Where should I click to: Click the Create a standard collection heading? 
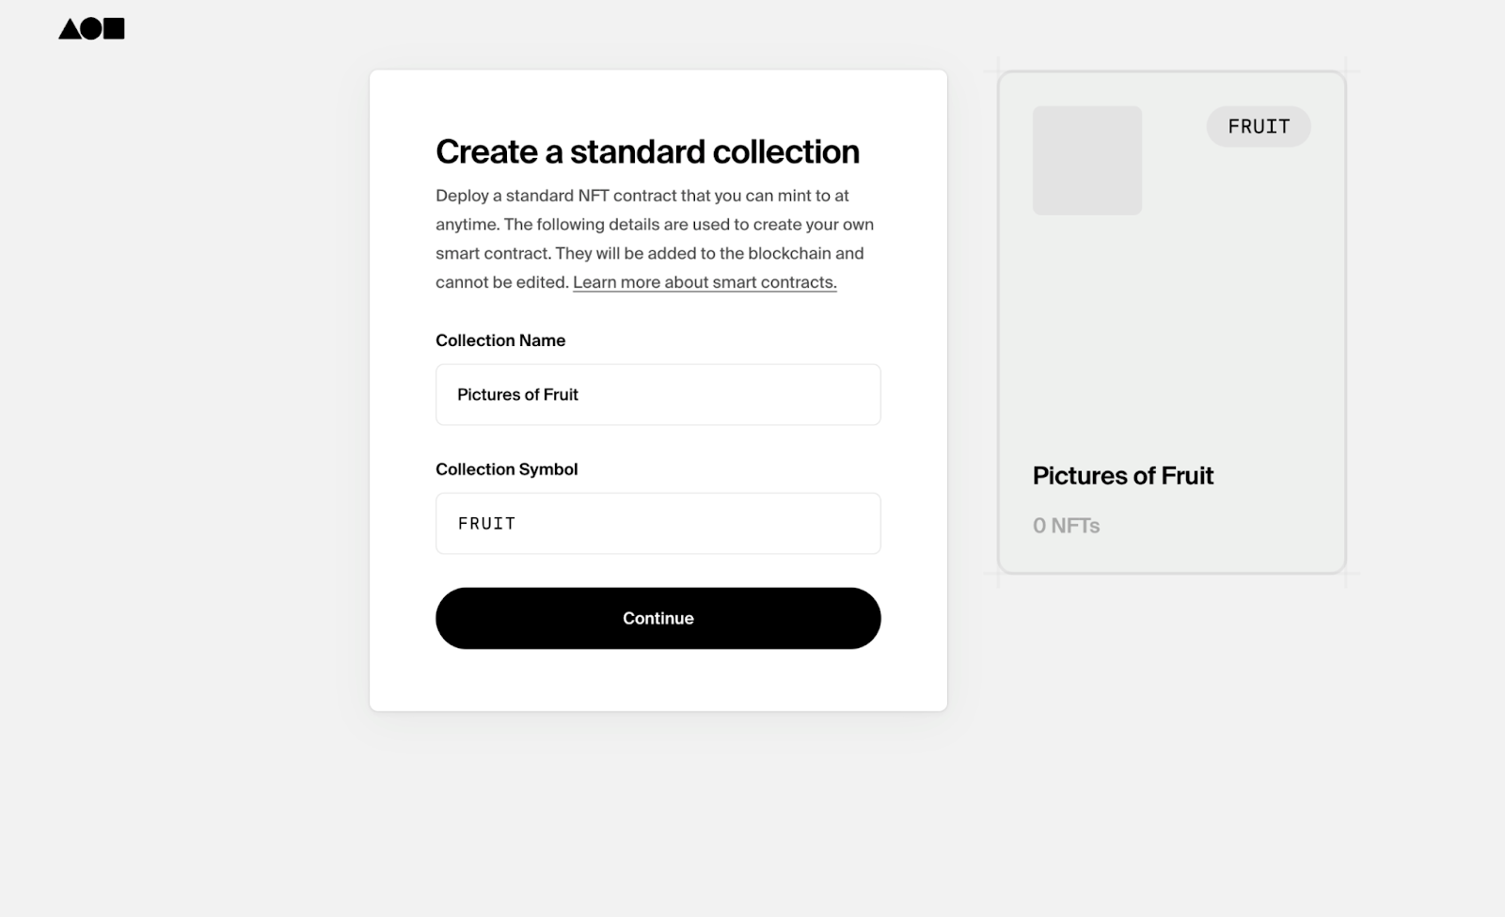point(646,150)
